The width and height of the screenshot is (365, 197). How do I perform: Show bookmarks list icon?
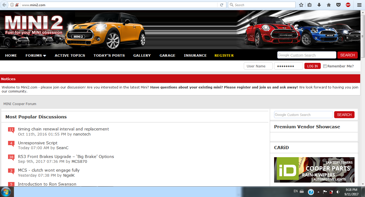309,5
